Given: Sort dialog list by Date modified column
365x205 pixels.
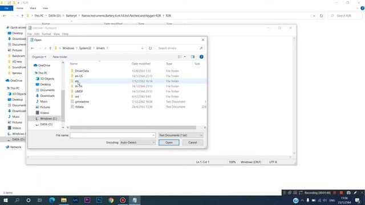Looking at the screenshot, I should (141, 64).
